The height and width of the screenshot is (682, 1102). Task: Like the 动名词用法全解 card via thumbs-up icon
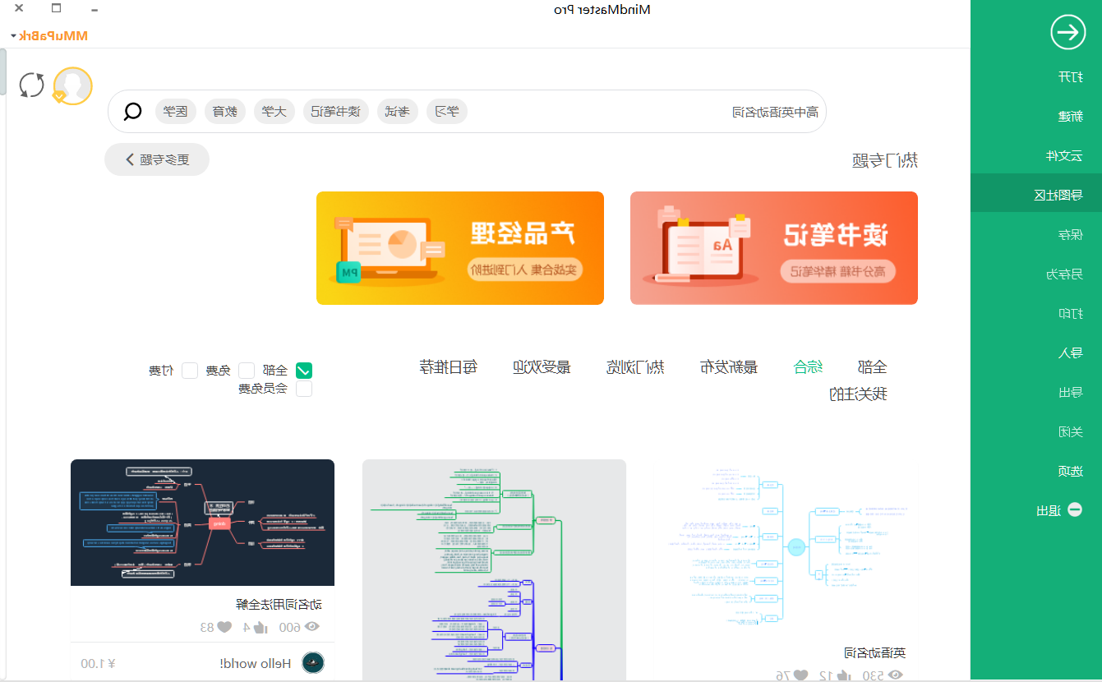[261, 627]
